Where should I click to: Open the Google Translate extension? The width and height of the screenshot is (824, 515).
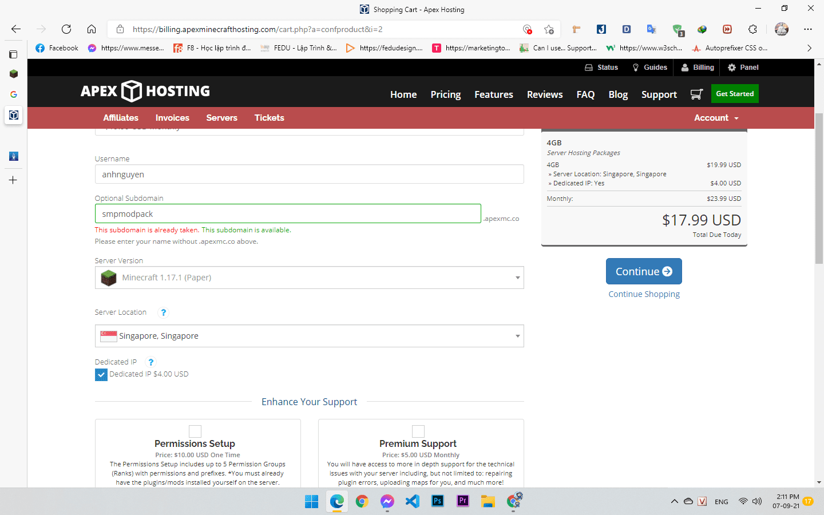(x=652, y=29)
